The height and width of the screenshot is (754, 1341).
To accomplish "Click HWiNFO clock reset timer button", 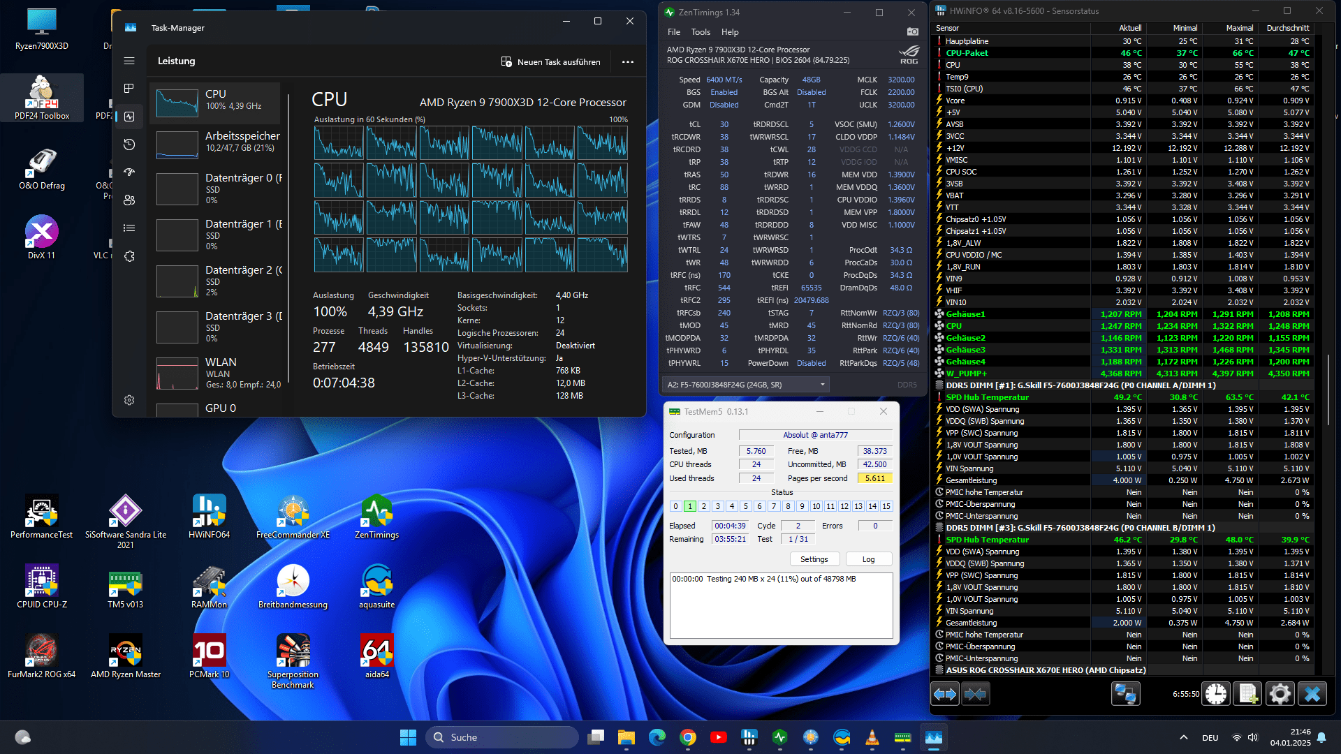I will point(1216,694).
